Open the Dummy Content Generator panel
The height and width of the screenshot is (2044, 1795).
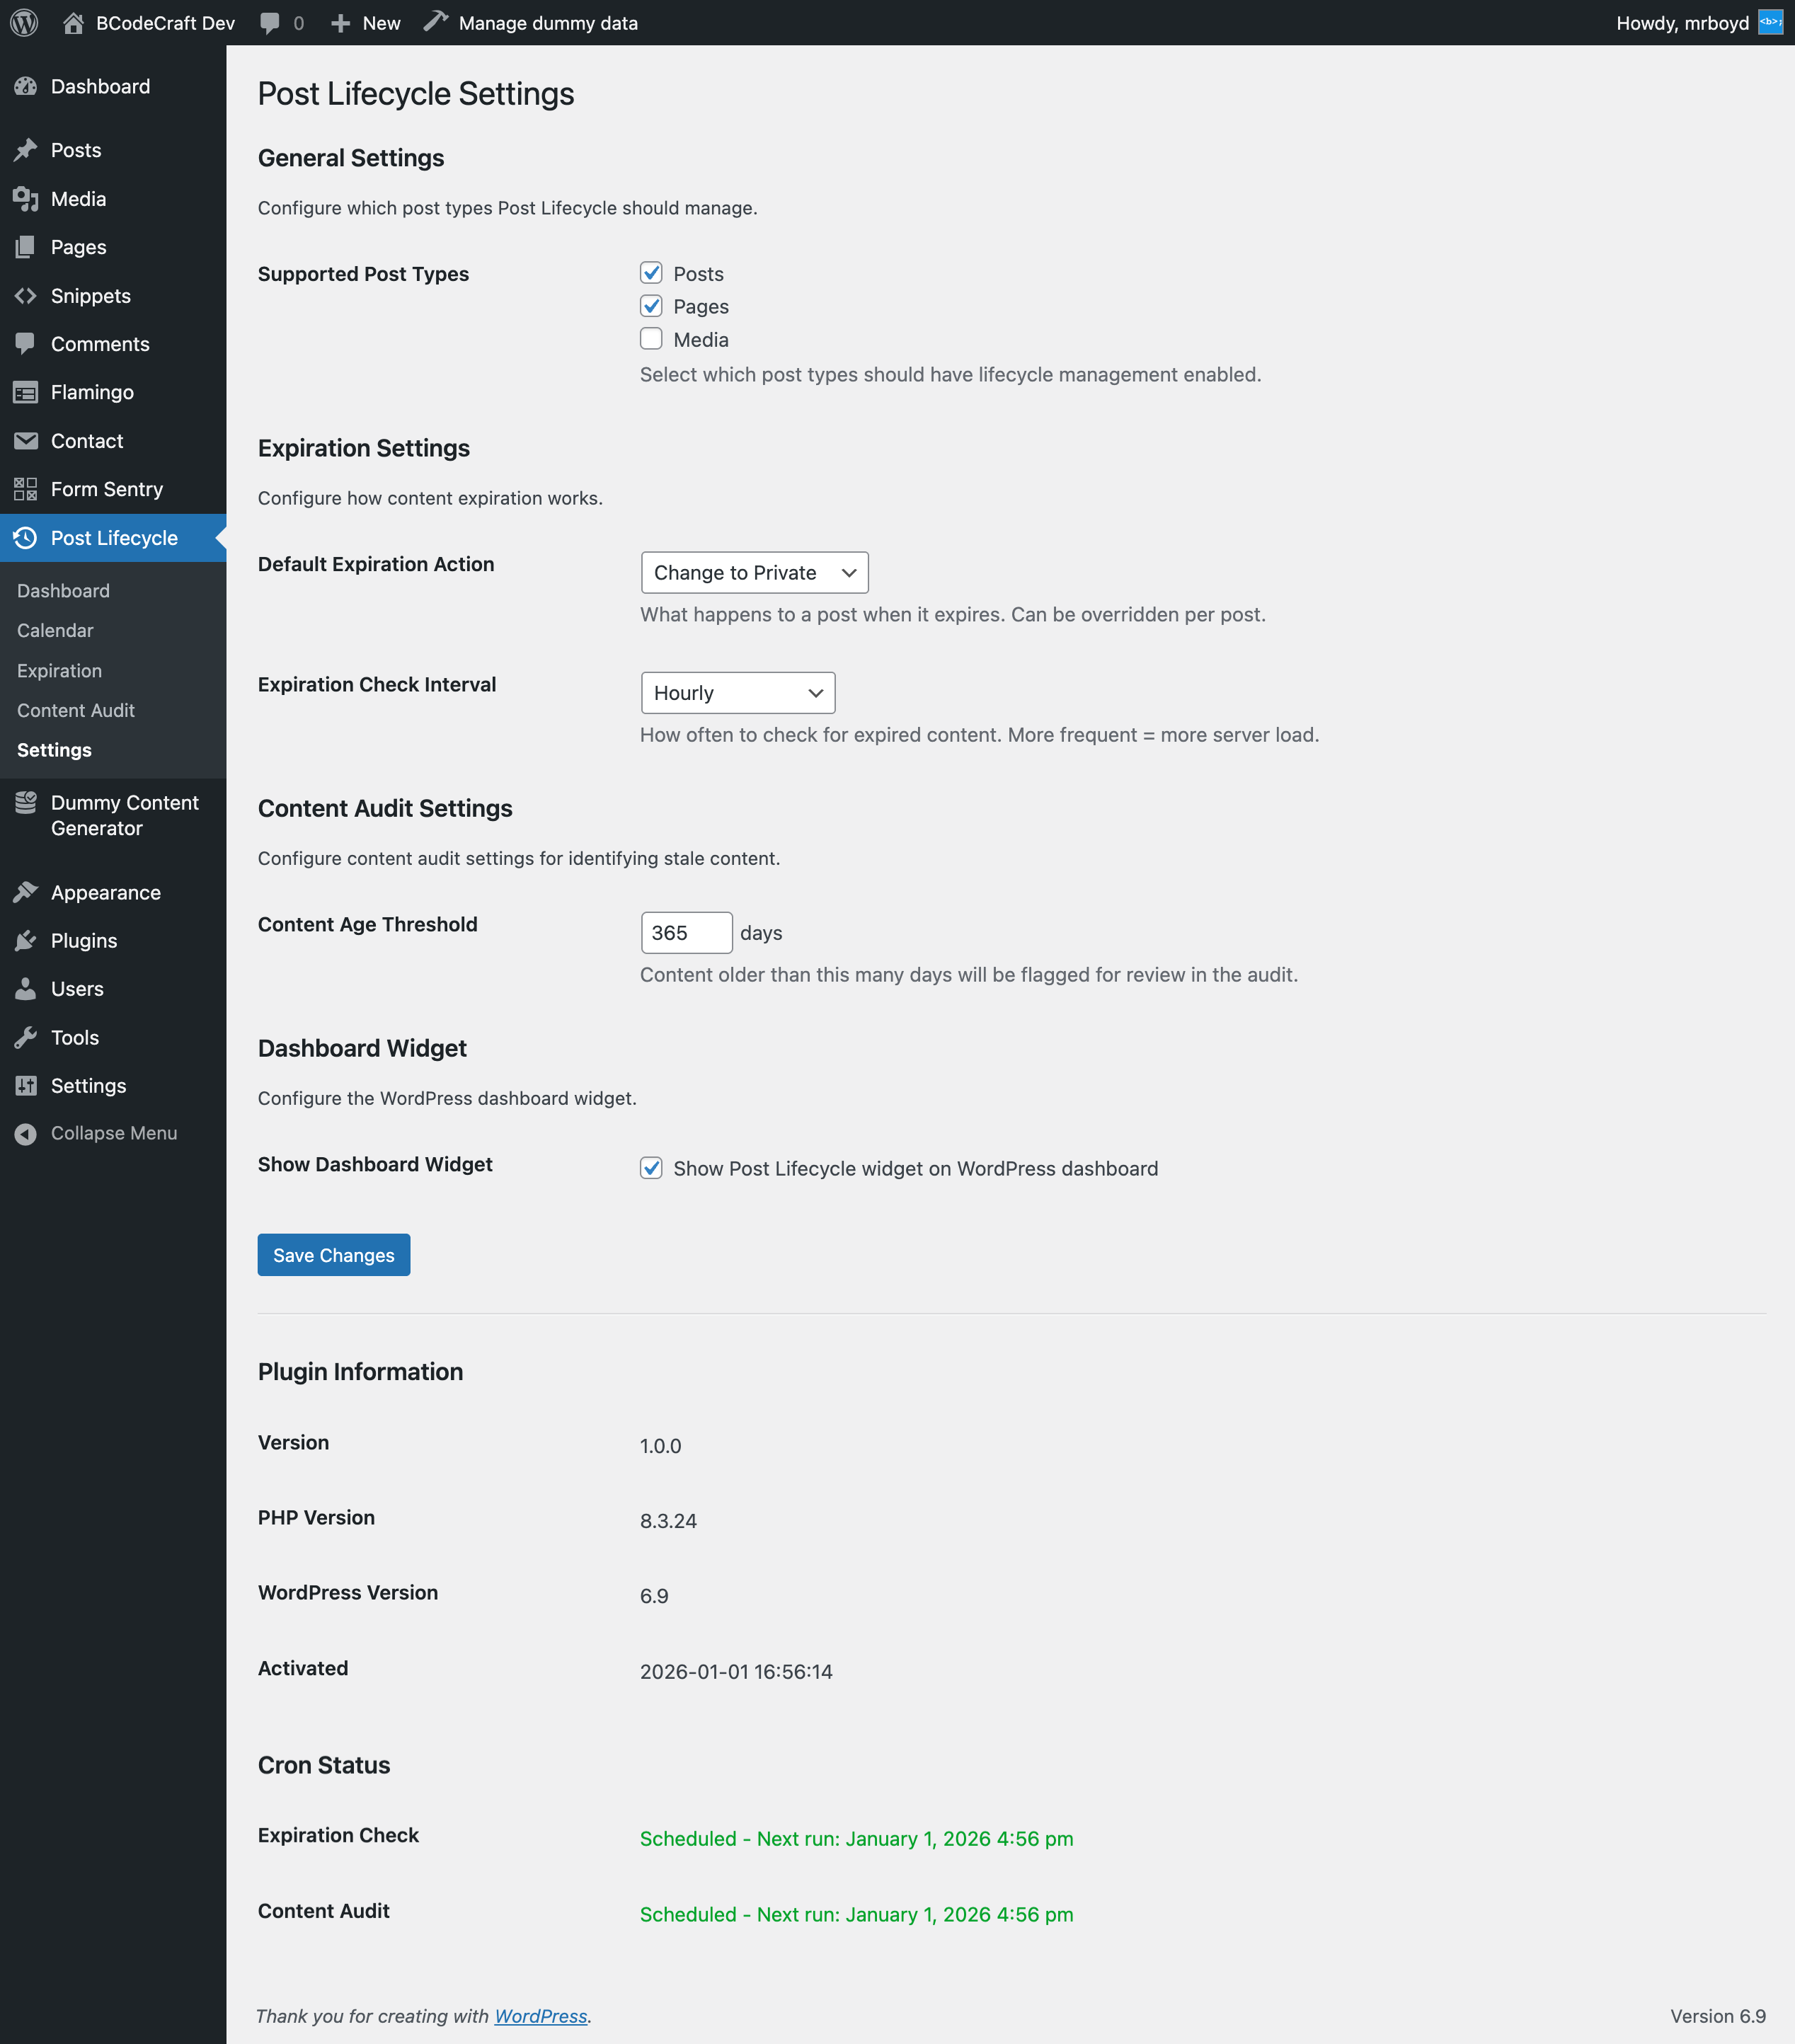pyautogui.click(x=124, y=815)
